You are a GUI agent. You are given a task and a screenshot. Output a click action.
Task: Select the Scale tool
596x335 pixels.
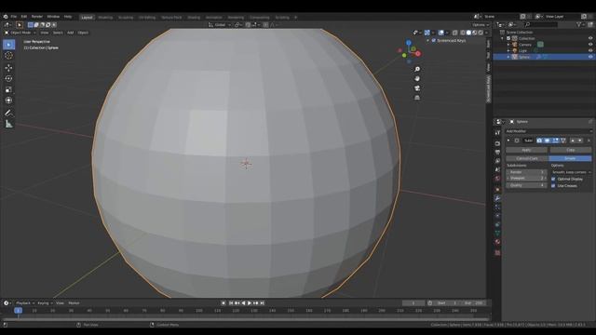click(x=8, y=89)
